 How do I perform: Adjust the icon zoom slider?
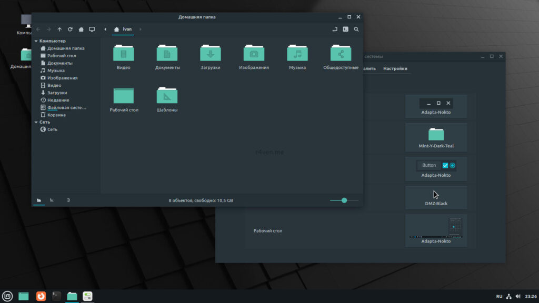click(x=344, y=200)
